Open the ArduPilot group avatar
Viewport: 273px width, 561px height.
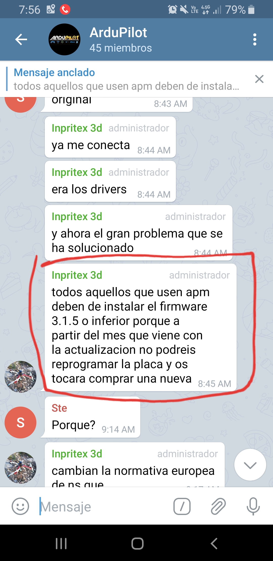click(x=64, y=39)
